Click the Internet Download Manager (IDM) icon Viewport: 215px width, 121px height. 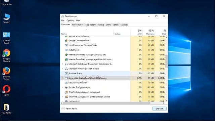(x=66, y=54)
